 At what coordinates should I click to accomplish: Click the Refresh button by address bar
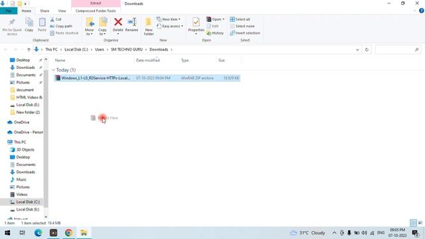click(367, 50)
